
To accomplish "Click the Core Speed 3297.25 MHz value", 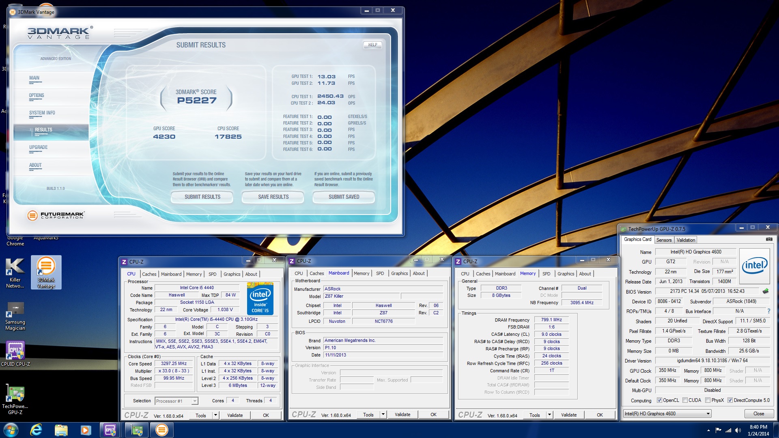I will 174,364.
